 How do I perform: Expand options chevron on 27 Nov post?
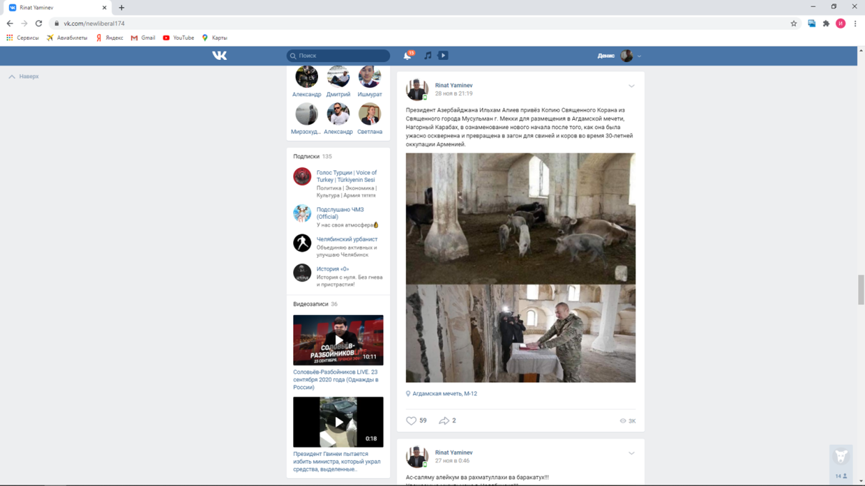click(x=631, y=453)
